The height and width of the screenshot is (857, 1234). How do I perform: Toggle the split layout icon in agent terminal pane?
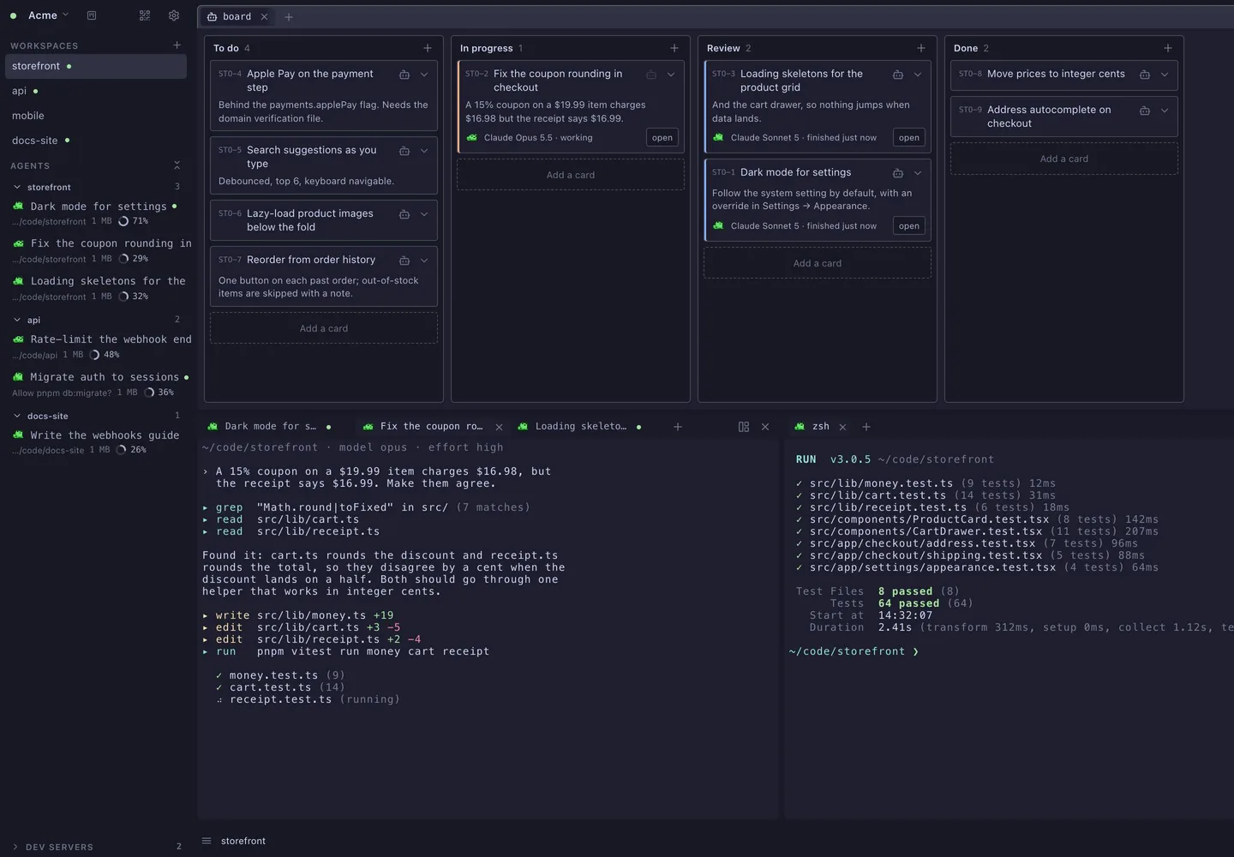[x=744, y=427]
